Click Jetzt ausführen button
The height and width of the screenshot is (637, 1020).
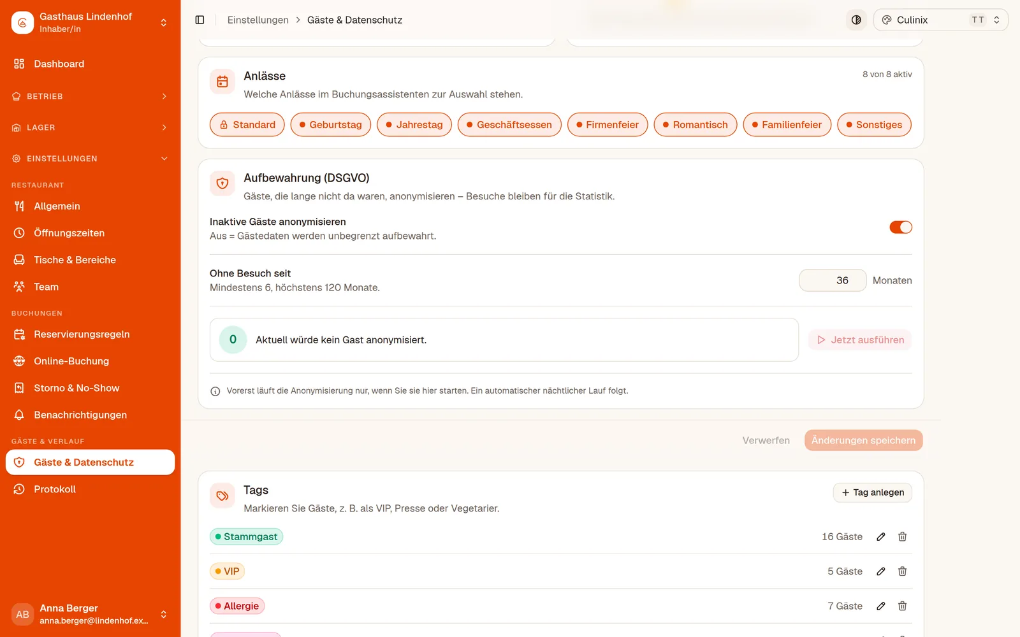point(860,340)
